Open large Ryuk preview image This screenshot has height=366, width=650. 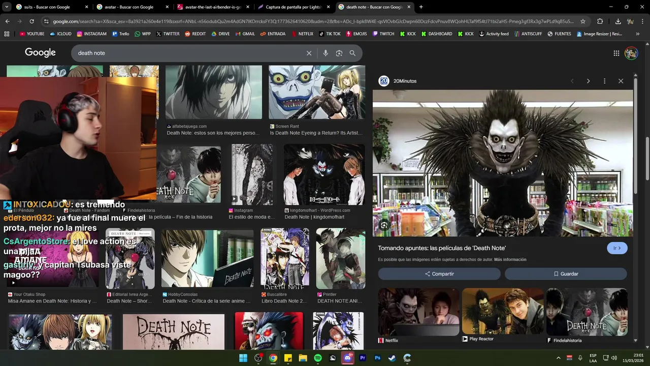pos(503,163)
